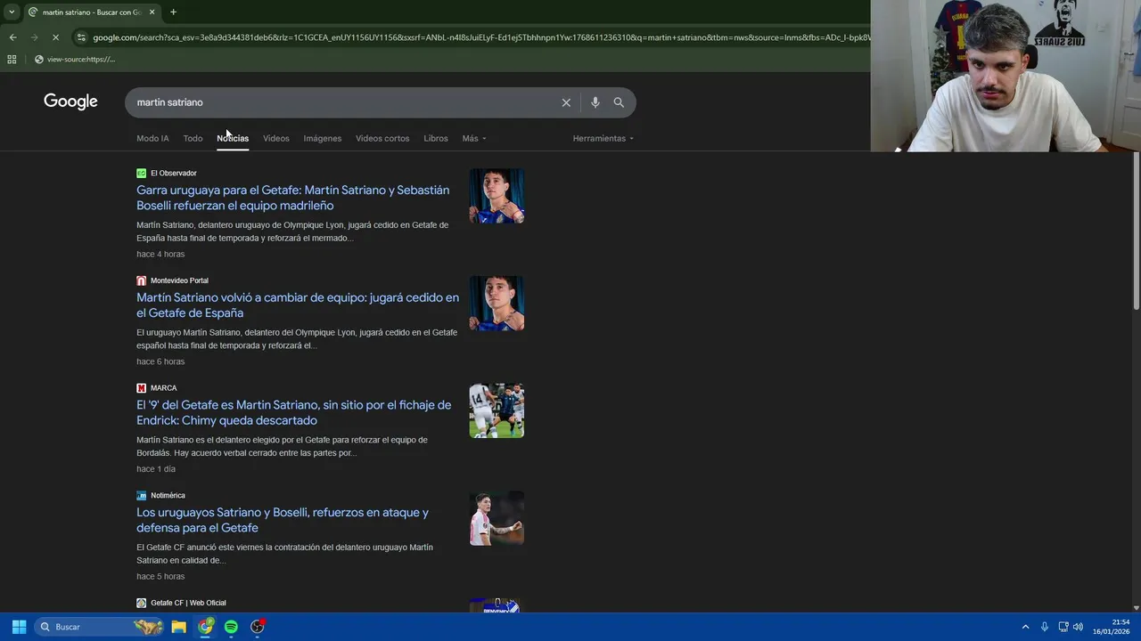Click El Observador source favicon
1141x641 pixels.
pos(141,174)
